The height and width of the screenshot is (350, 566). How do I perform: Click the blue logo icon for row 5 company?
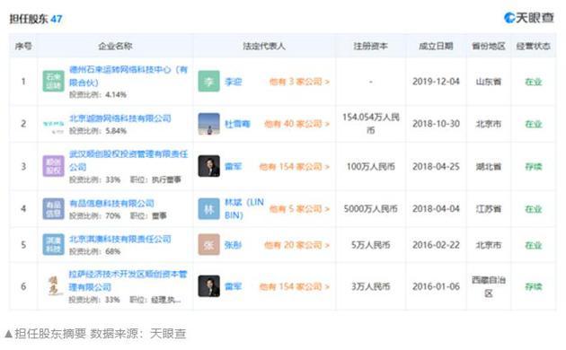click(53, 245)
